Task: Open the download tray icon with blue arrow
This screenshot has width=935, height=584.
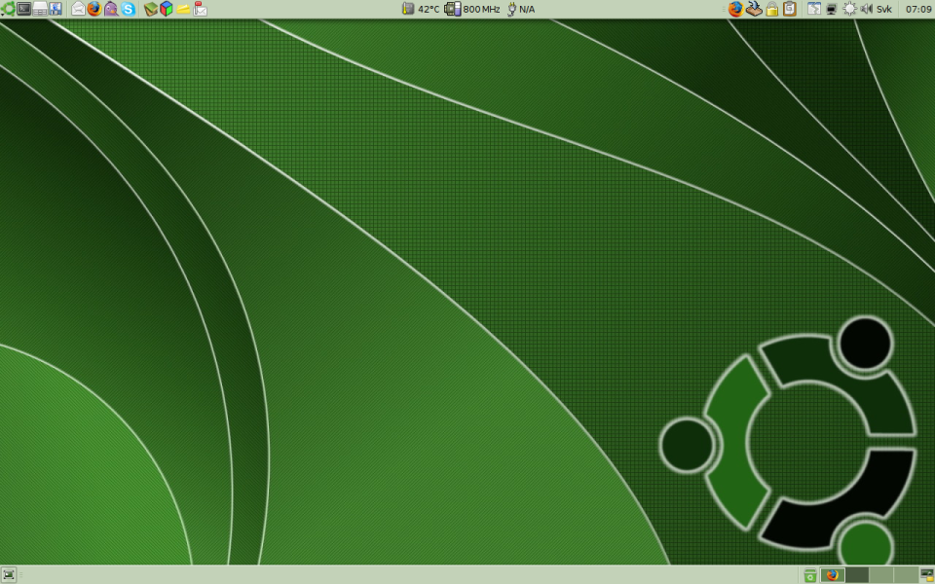Action: click(754, 9)
